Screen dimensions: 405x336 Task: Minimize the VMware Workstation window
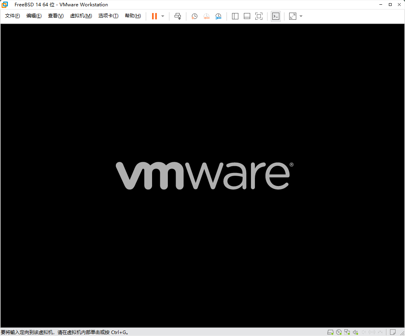(x=381, y=4)
